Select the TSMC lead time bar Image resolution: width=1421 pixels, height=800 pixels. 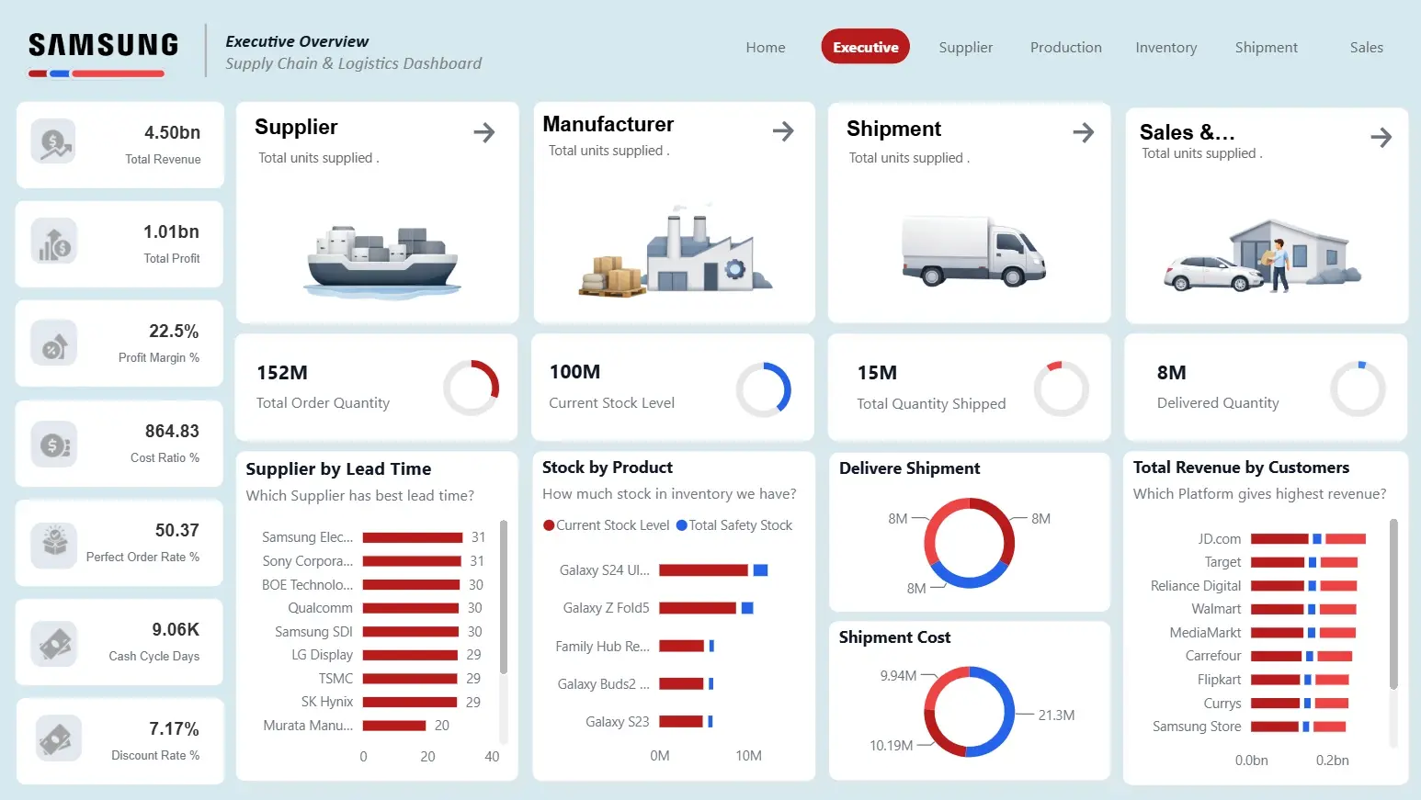[410, 679]
